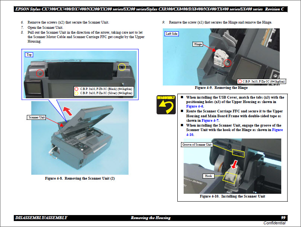Click the REASSEMBLY warning icon
This screenshot has width=301, height=227.
166,104
